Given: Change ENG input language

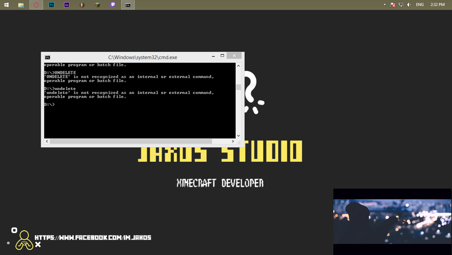Looking at the screenshot, I should 420,4.
